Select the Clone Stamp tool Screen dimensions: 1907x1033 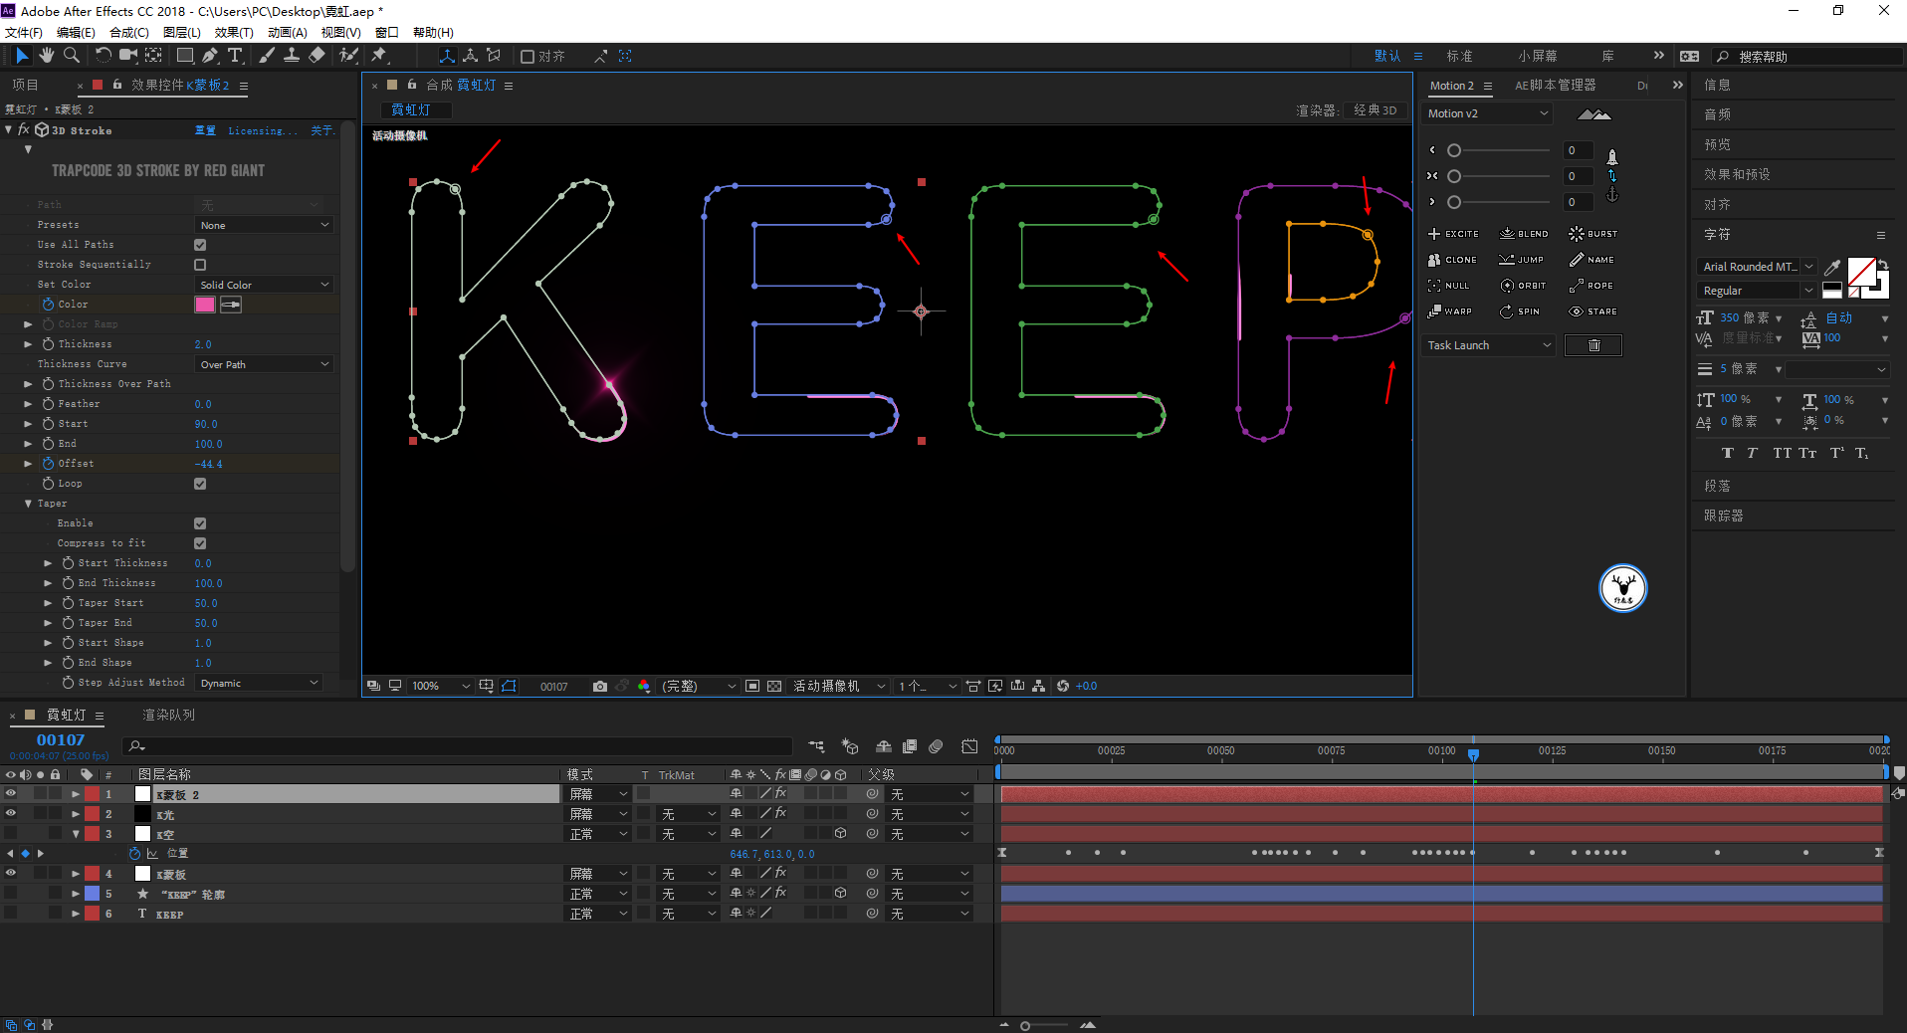[292, 56]
